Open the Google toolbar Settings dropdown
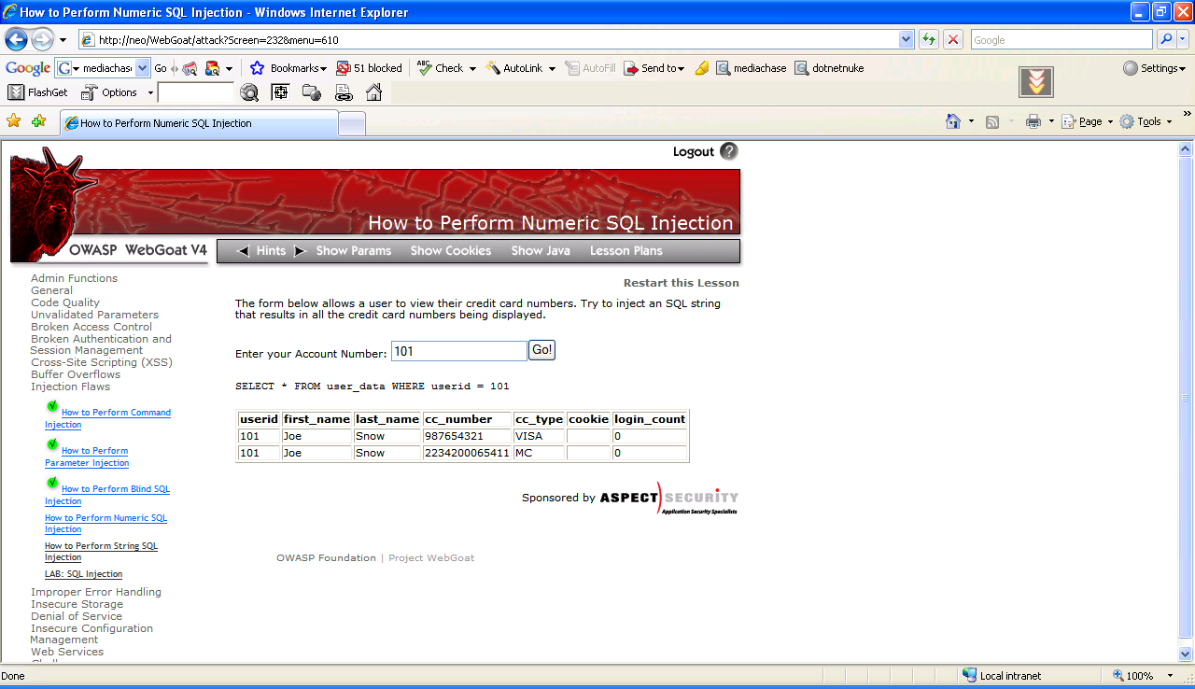The width and height of the screenshot is (1195, 689). pos(1154,68)
